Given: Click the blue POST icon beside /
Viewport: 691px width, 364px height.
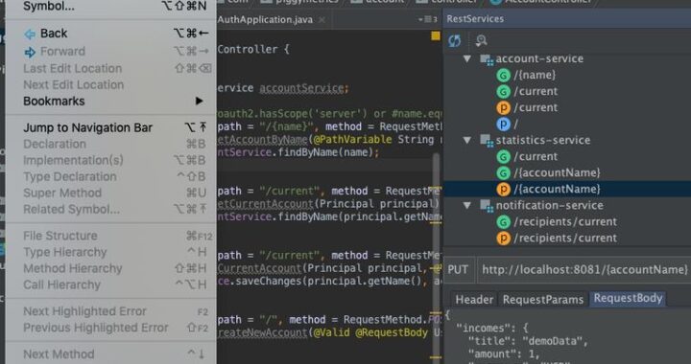Looking at the screenshot, I should (503, 124).
